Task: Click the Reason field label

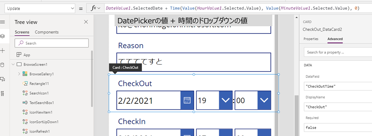Action: (131, 46)
